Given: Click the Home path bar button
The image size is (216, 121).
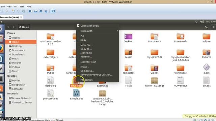Looking at the screenshot, I should point(24,27).
